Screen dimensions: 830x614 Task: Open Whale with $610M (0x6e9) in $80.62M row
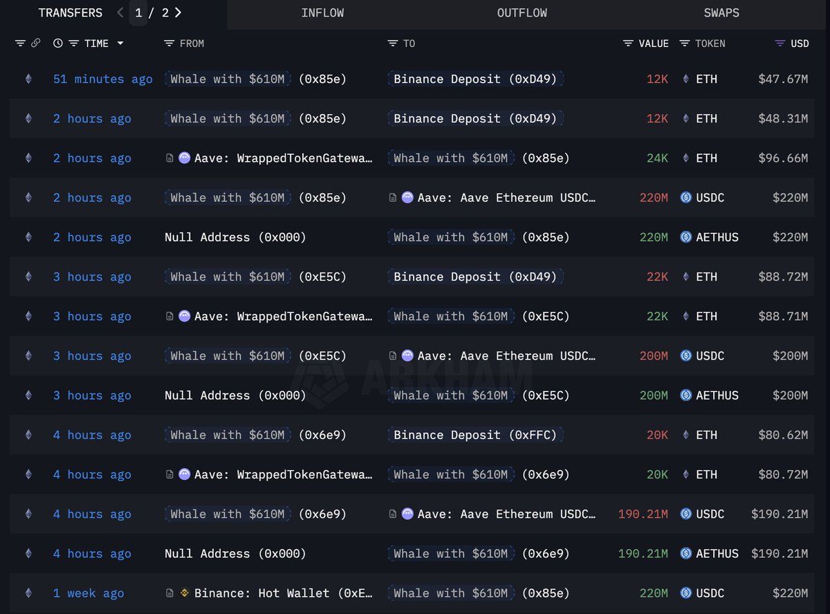click(255, 435)
